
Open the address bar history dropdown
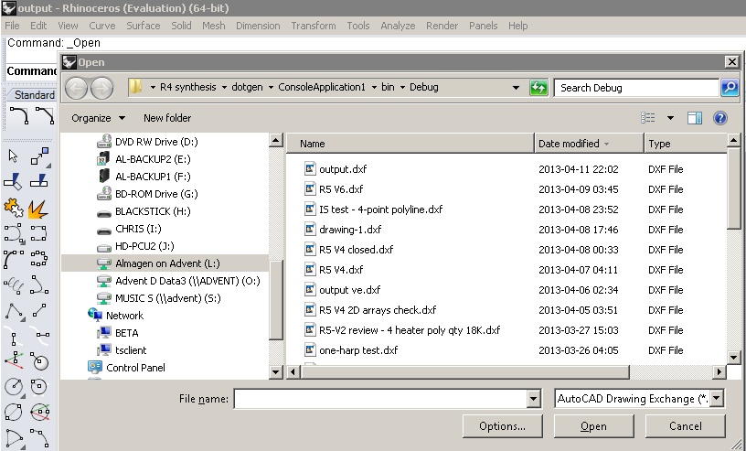pyautogui.click(x=516, y=88)
